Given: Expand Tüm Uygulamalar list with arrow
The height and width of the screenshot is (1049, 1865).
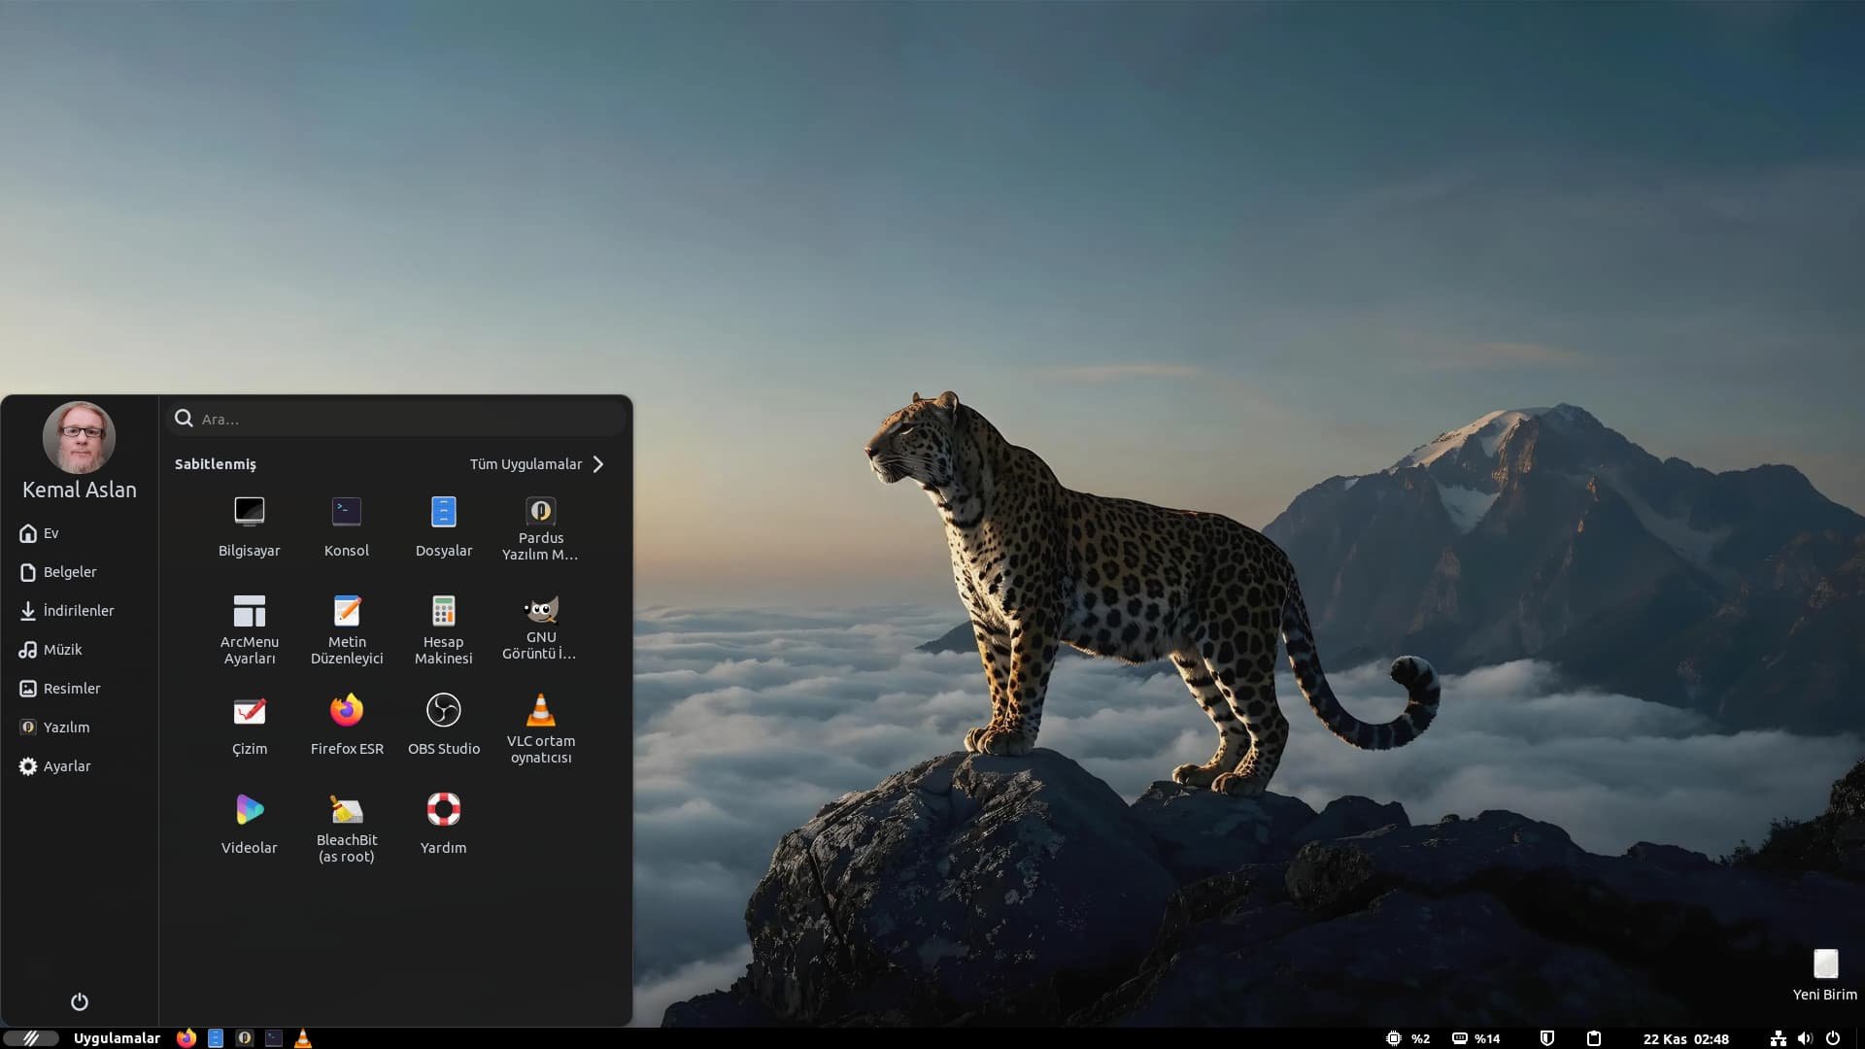Looking at the screenshot, I should point(598,464).
